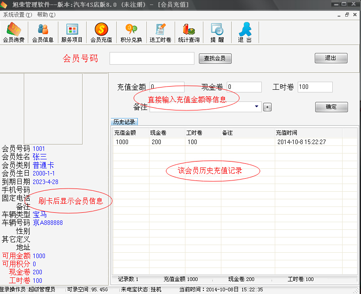The width and height of the screenshot is (361, 294).
Task: Open the 会员信息 toolbar icon
Action: [43, 32]
